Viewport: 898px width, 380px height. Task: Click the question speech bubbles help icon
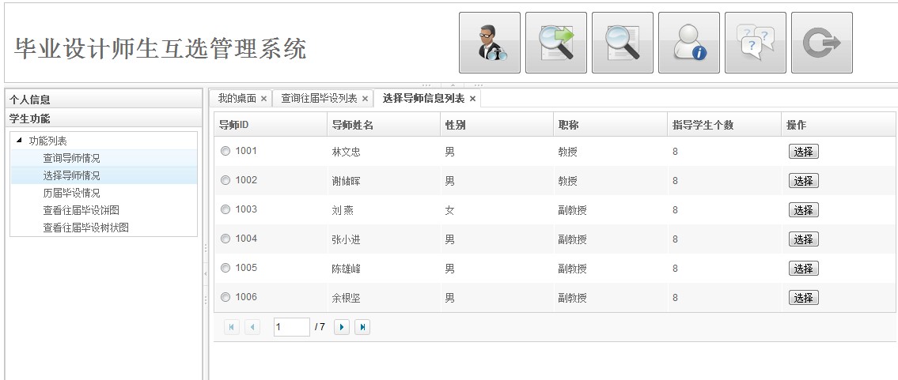pyautogui.click(x=756, y=43)
